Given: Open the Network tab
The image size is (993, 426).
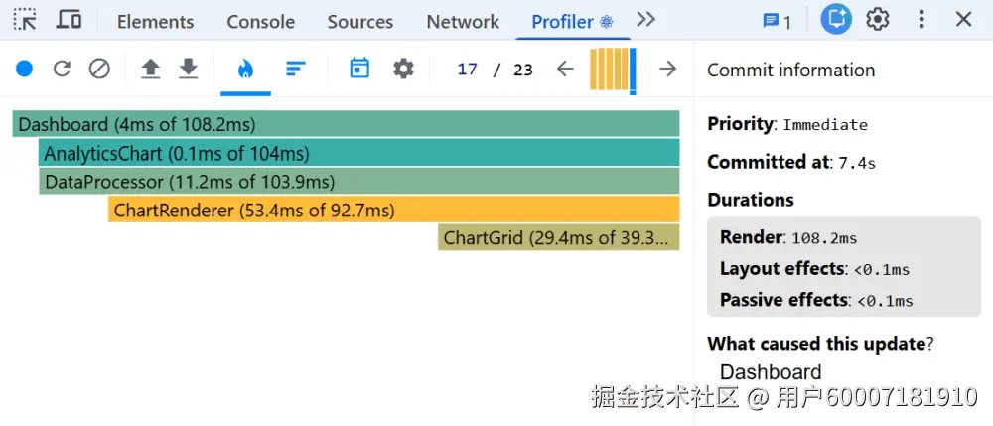Looking at the screenshot, I should [x=463, y=21].
